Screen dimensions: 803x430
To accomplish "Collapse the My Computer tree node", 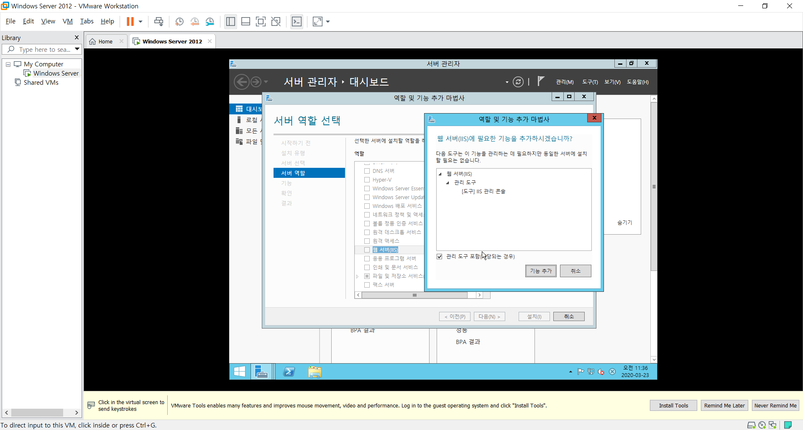I will (x=8, y=64).
